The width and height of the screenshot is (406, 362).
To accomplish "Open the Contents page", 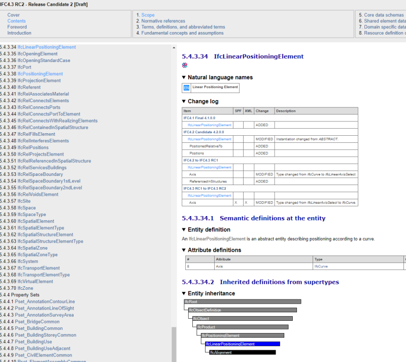I will click(x=17, y=21).
